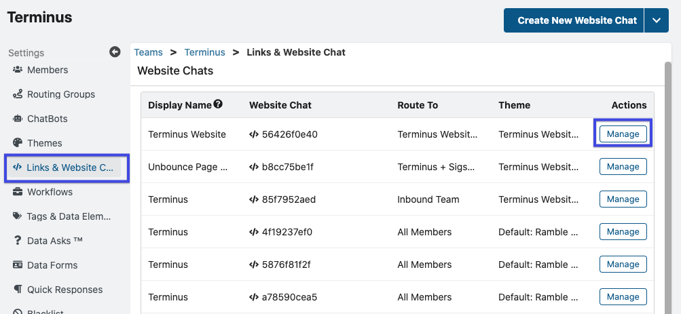Click the Data Asks question mark icon
681x314 pixels.
coord(18,241)
